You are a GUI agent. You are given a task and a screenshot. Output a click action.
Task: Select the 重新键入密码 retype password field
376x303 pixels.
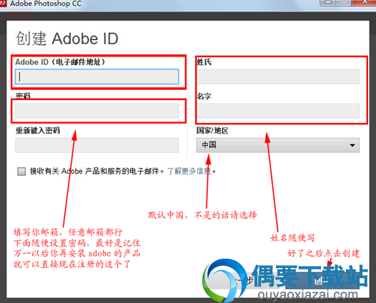(x=97, y=145)
